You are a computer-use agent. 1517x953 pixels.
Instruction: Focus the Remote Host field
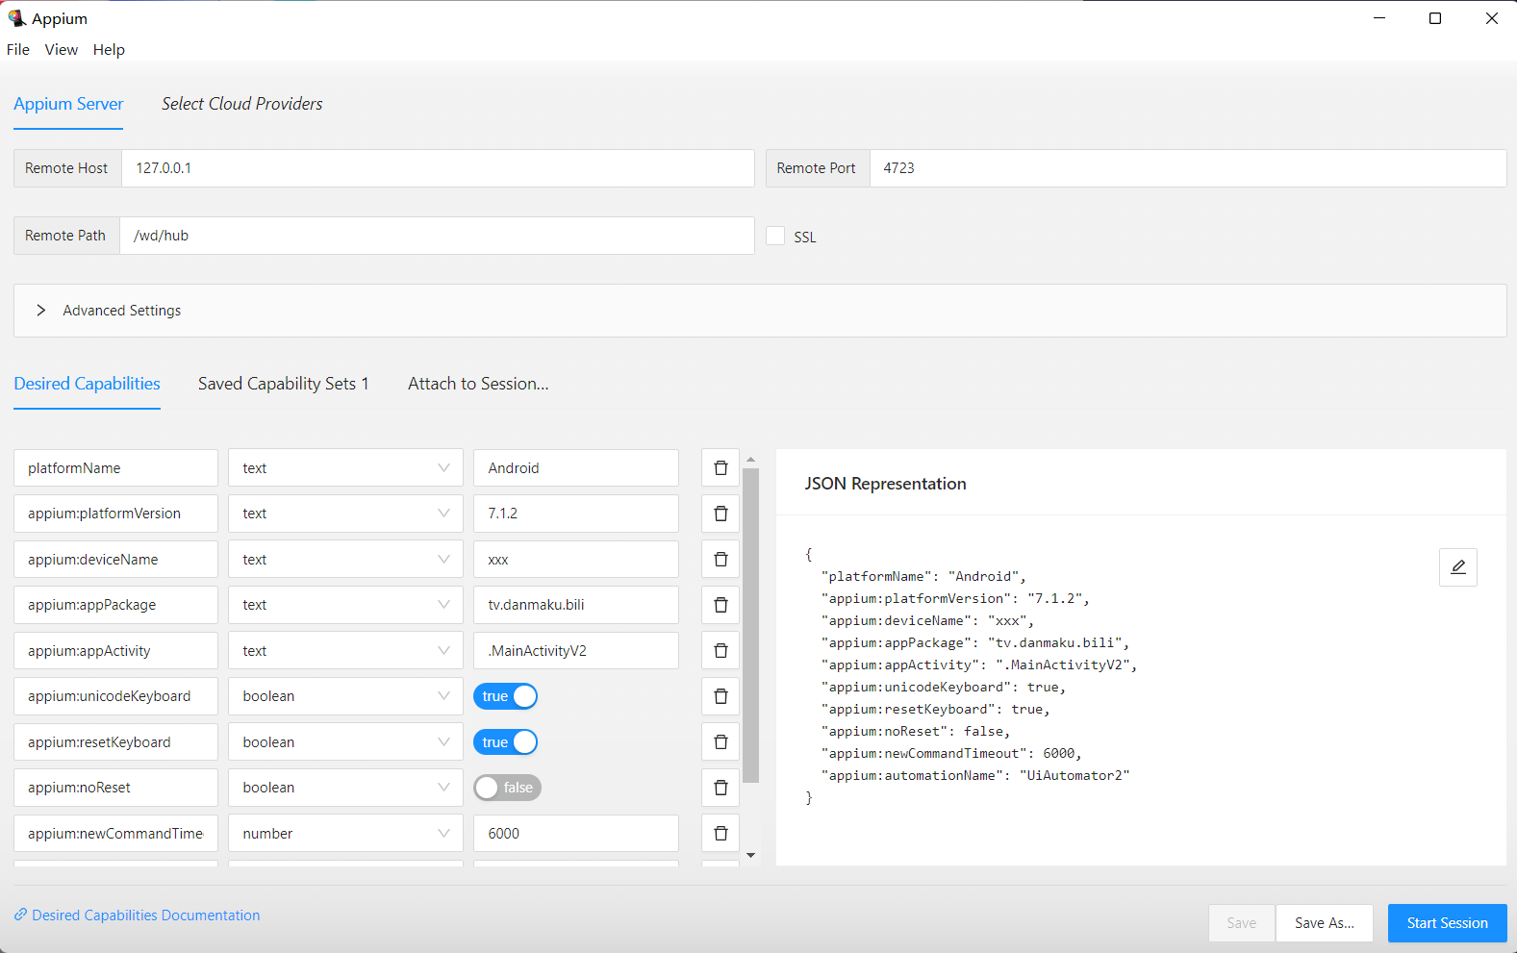[438, 168]
